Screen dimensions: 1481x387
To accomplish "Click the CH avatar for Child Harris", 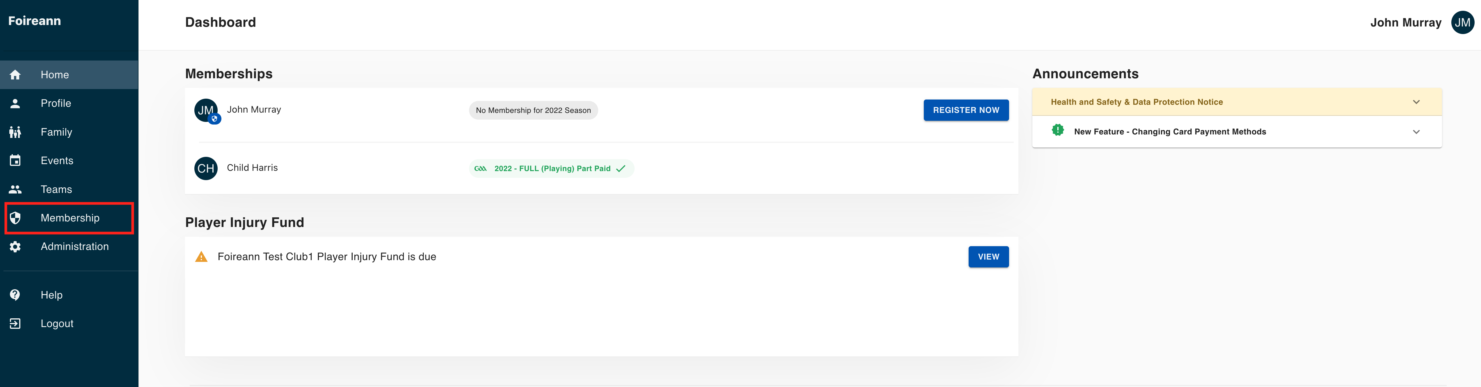I will (206, 168).
